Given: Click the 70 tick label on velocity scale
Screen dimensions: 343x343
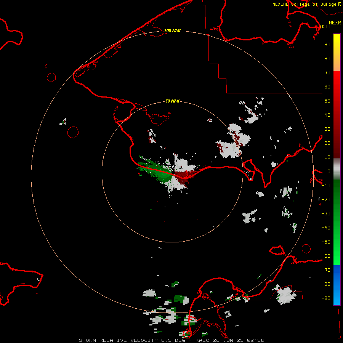Looking at the screenshot, I should [327, 73].
